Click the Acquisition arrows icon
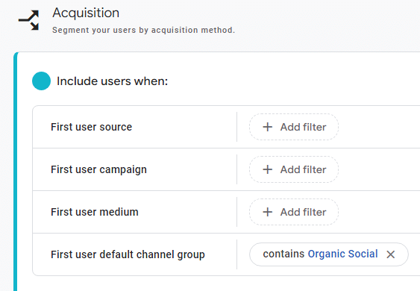 tap(29, 20)
